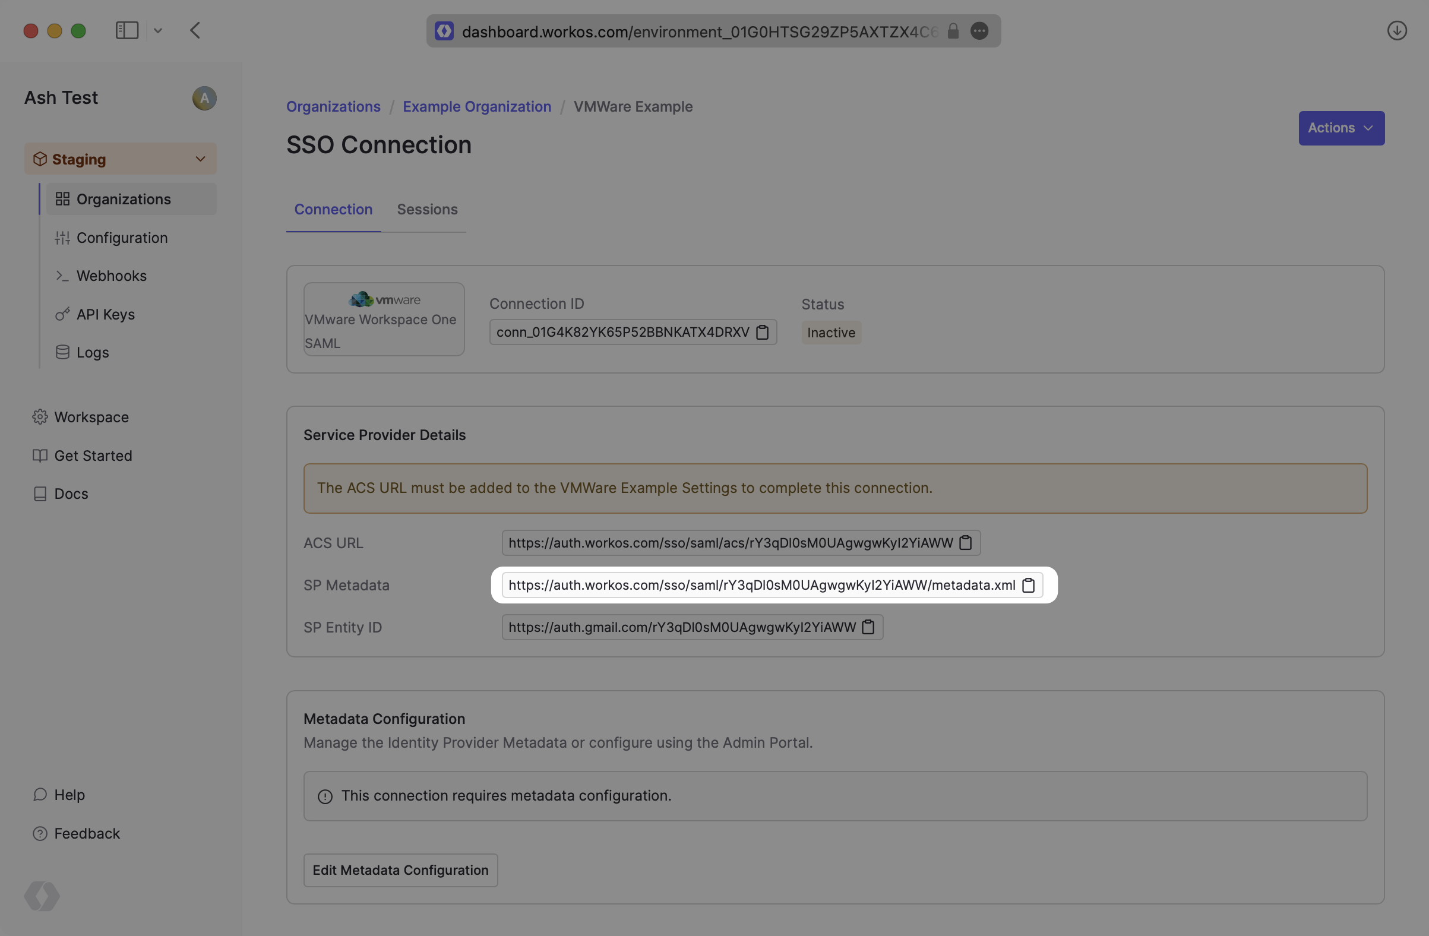Image resolution: width=1429 pixels, height=936 pixels.
Task: Open Webhooks in sidebar
Action: [111, 276]
